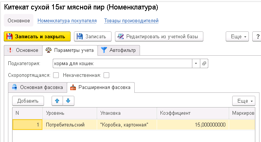Click the scales icon on Параметры учета tab

[49, 50]
